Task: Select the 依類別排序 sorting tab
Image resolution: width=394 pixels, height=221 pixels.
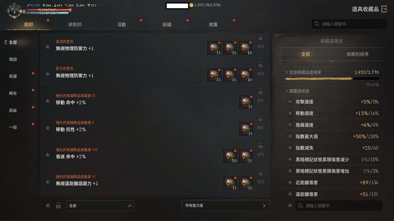Action: [x=358, y=54]
